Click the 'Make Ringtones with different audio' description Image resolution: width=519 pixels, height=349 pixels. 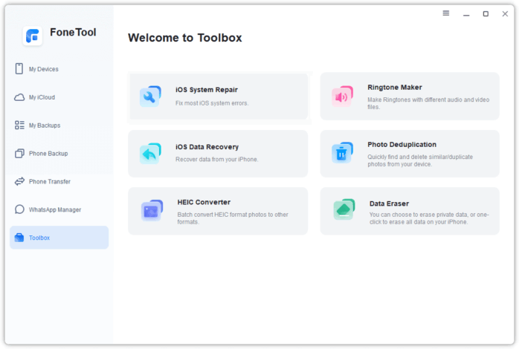pyautogui.click(x=428, y=103)
